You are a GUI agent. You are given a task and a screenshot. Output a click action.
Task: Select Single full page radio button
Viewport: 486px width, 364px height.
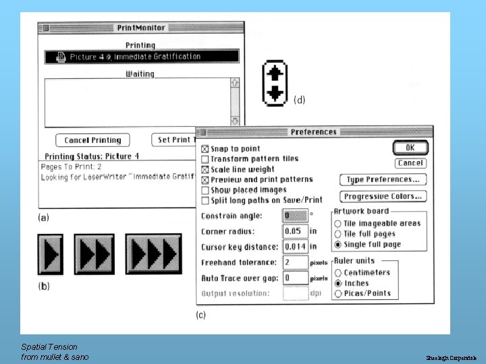[x=338, y=245]
